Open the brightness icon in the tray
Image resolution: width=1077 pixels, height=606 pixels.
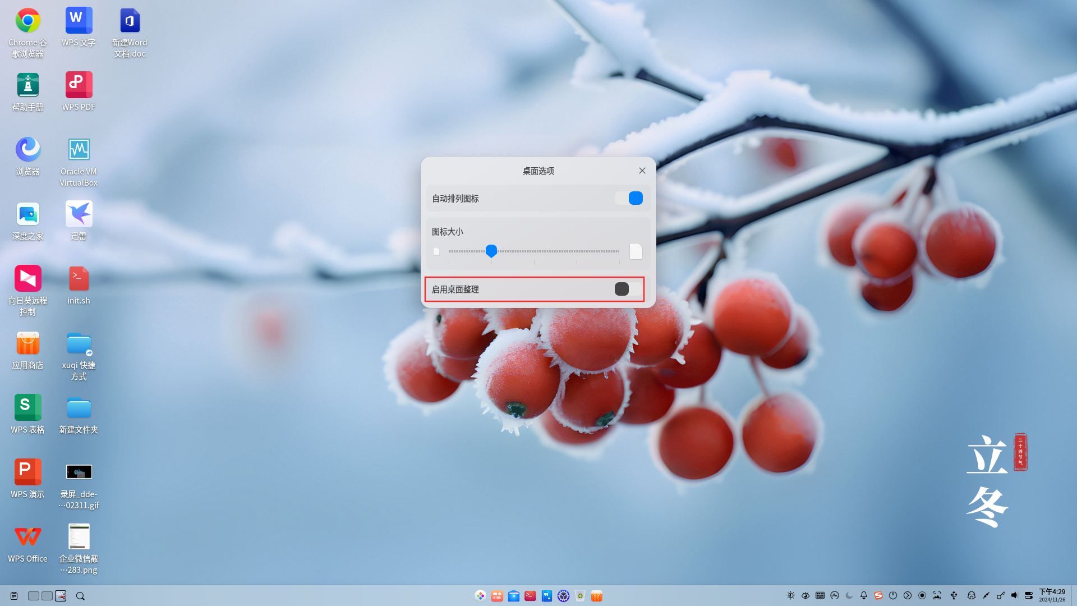tap(791, 595)
